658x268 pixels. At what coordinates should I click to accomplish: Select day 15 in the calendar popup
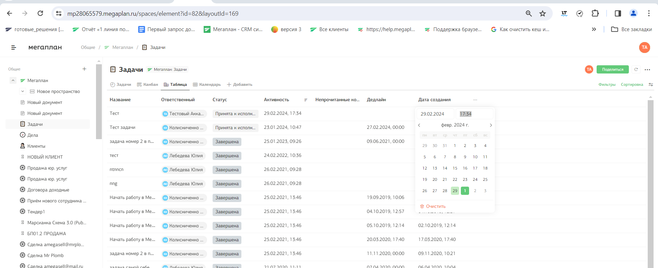click(455, 168)
